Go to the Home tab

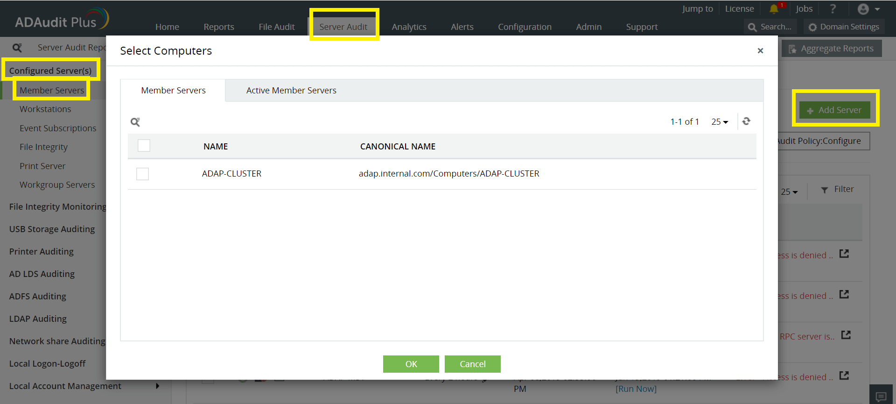coord(167,27)
